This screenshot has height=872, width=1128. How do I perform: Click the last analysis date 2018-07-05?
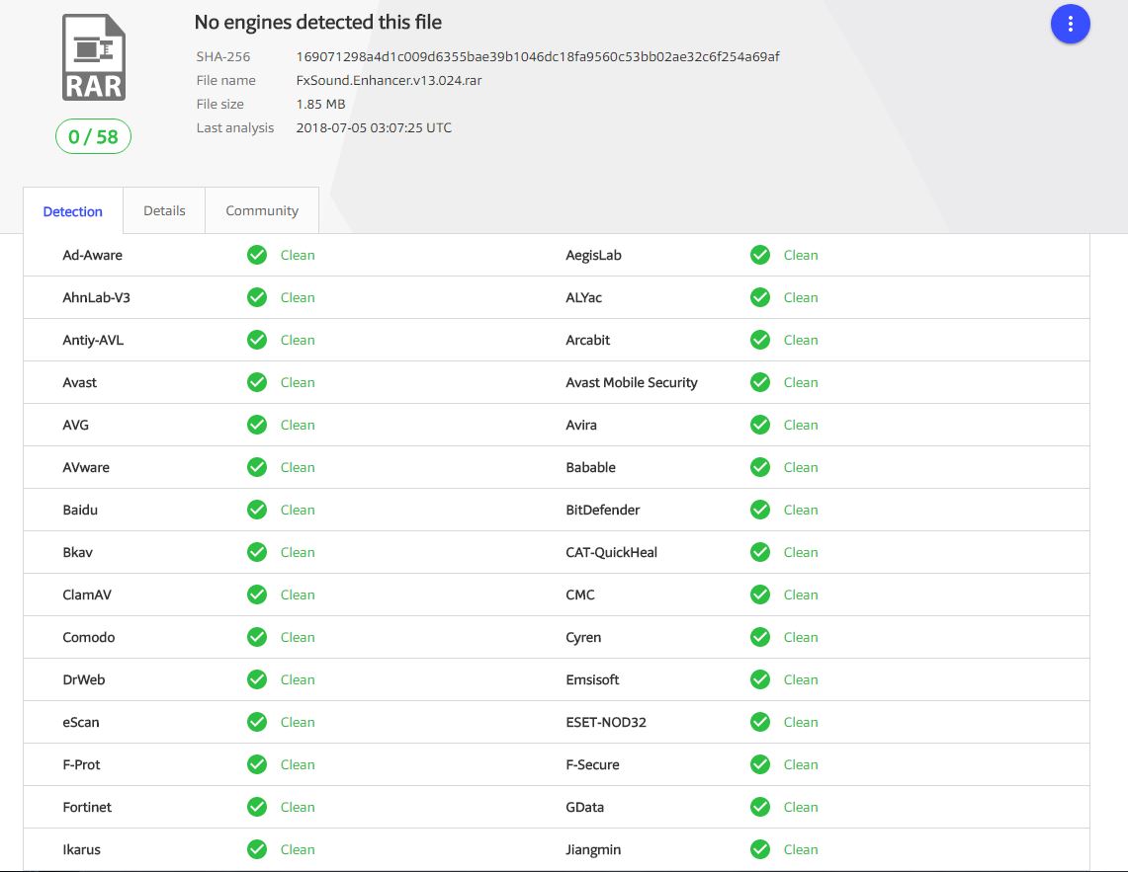tap(374, 128)
